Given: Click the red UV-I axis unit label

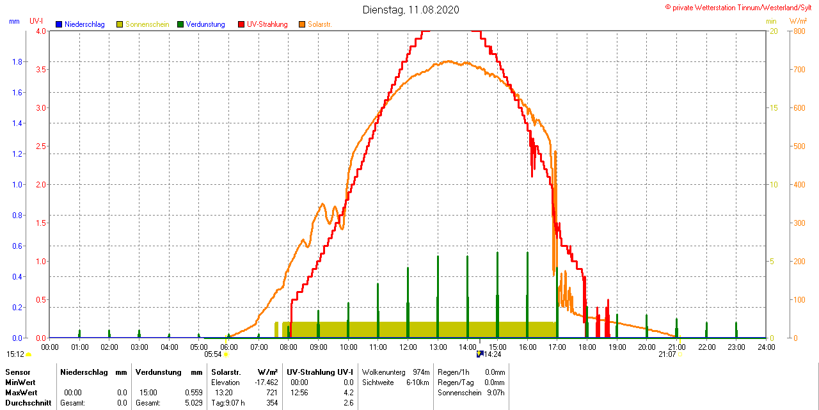Looking at the screenshot, I should tap(36, 21).
